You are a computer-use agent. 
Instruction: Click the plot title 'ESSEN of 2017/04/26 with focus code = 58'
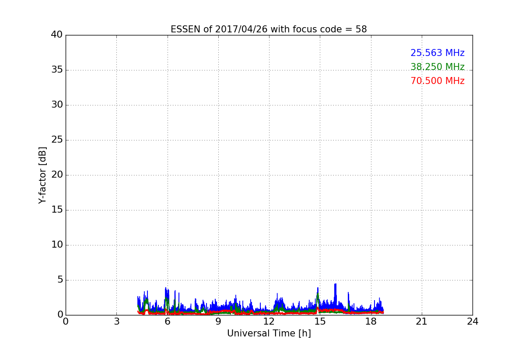[x=269, y=29]
